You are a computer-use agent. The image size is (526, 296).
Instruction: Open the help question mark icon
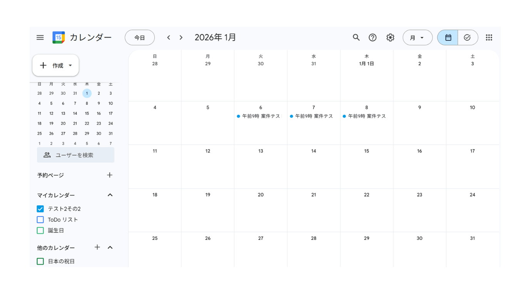372,37
